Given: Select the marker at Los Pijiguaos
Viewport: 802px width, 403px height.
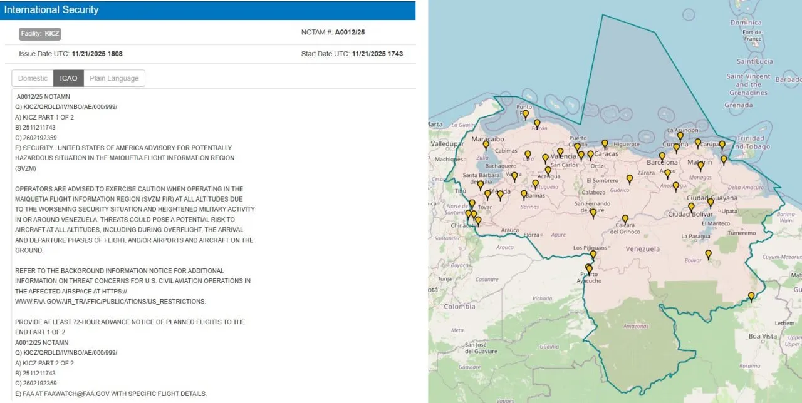Looking at the screenshot, I should (593, 255).
